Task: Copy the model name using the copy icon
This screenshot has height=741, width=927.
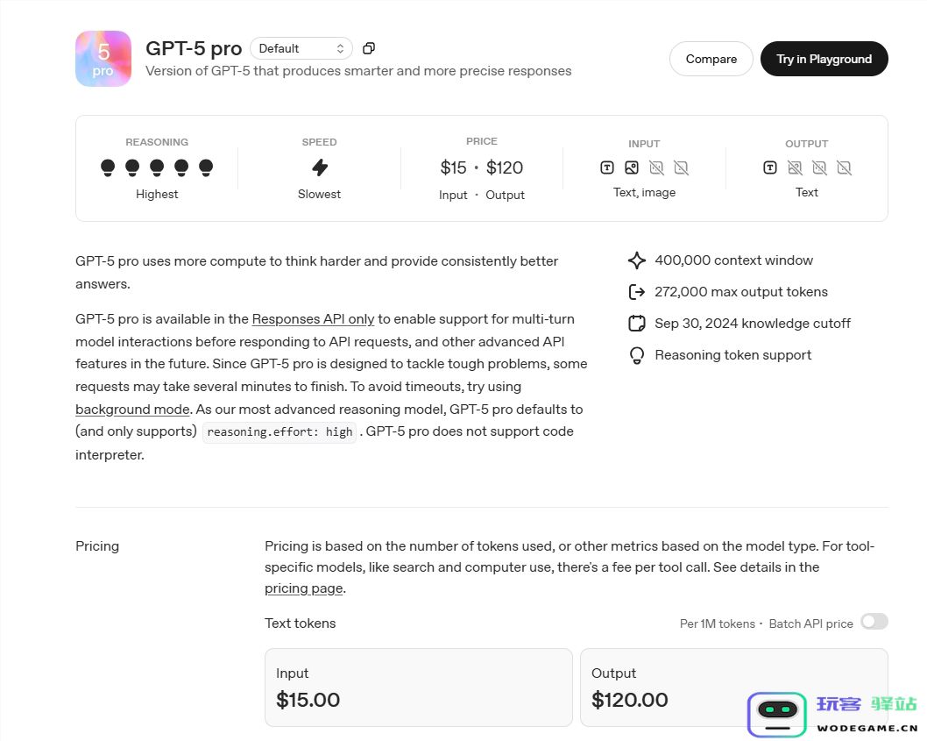Action: tap(368, 48)
